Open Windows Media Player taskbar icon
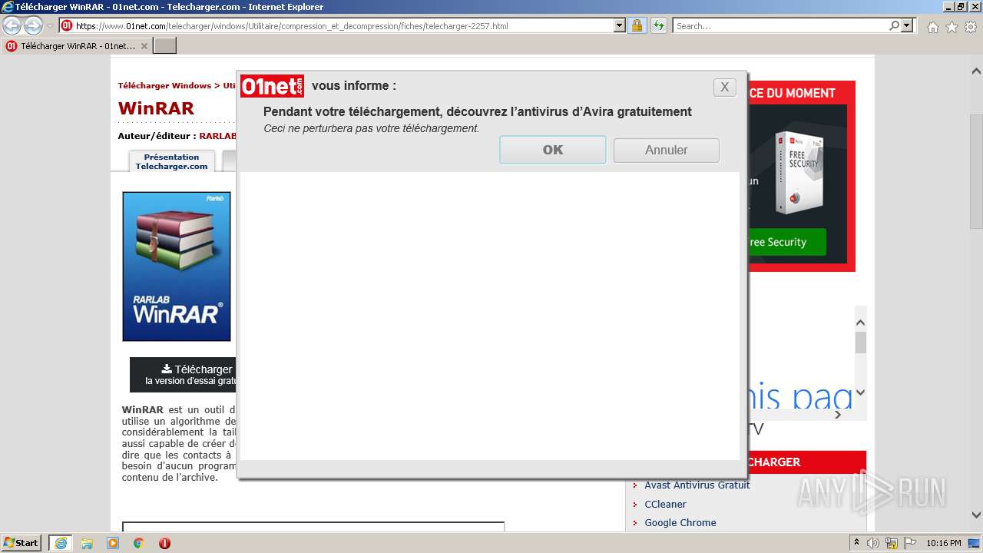 [x=112, y=543]
